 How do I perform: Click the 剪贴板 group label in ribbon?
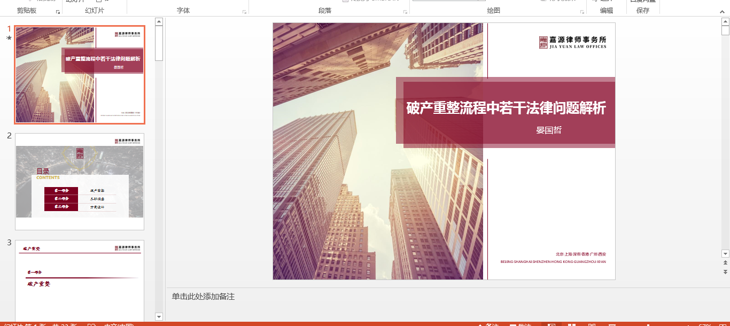(x=27, y=11)
